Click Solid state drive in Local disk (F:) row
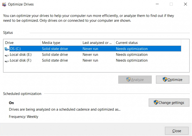Image resolution: width=192 pixels, height=136 pixels. pos(55,60)
